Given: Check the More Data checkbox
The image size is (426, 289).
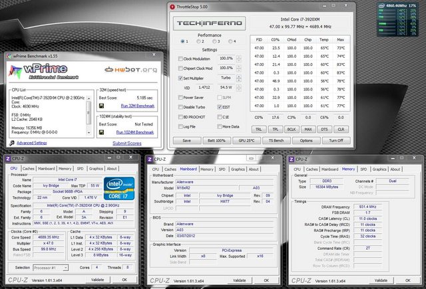Looking at the screenshot, I should pos(220,127).
